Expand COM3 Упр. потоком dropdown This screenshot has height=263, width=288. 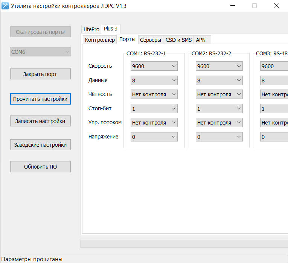[274, 123]
